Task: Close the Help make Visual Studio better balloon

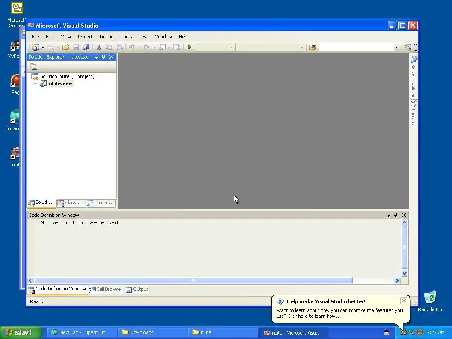Action: click(x=403, y=301)
